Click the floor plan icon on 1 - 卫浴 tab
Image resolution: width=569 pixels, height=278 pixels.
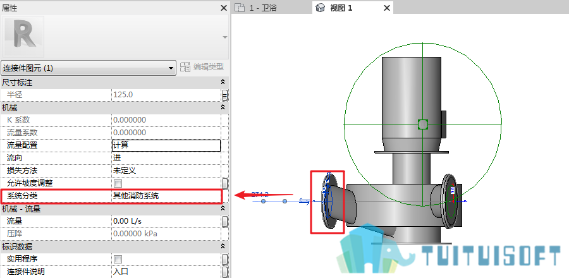pyautogui.click(x=240, y=8)
